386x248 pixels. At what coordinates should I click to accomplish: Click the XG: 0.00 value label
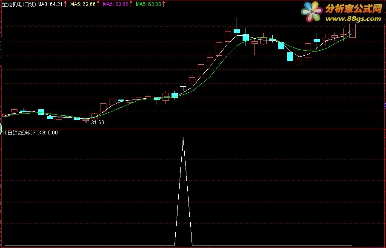tap(48, 133)
